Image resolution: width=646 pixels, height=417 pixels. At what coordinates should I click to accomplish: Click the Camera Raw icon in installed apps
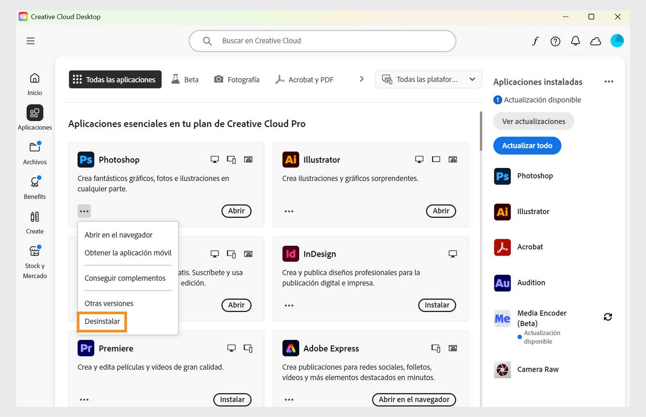click(x=501, y=369)
